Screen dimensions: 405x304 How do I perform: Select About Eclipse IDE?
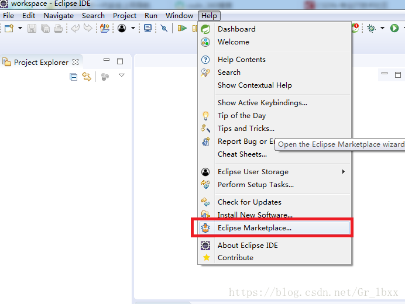274,246
